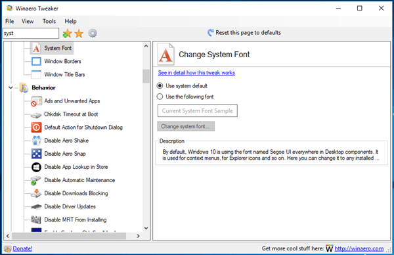Click the tree scroll down arrow
Image resolution: width=394 pixels, height=255 pixels.
point(146,228)
